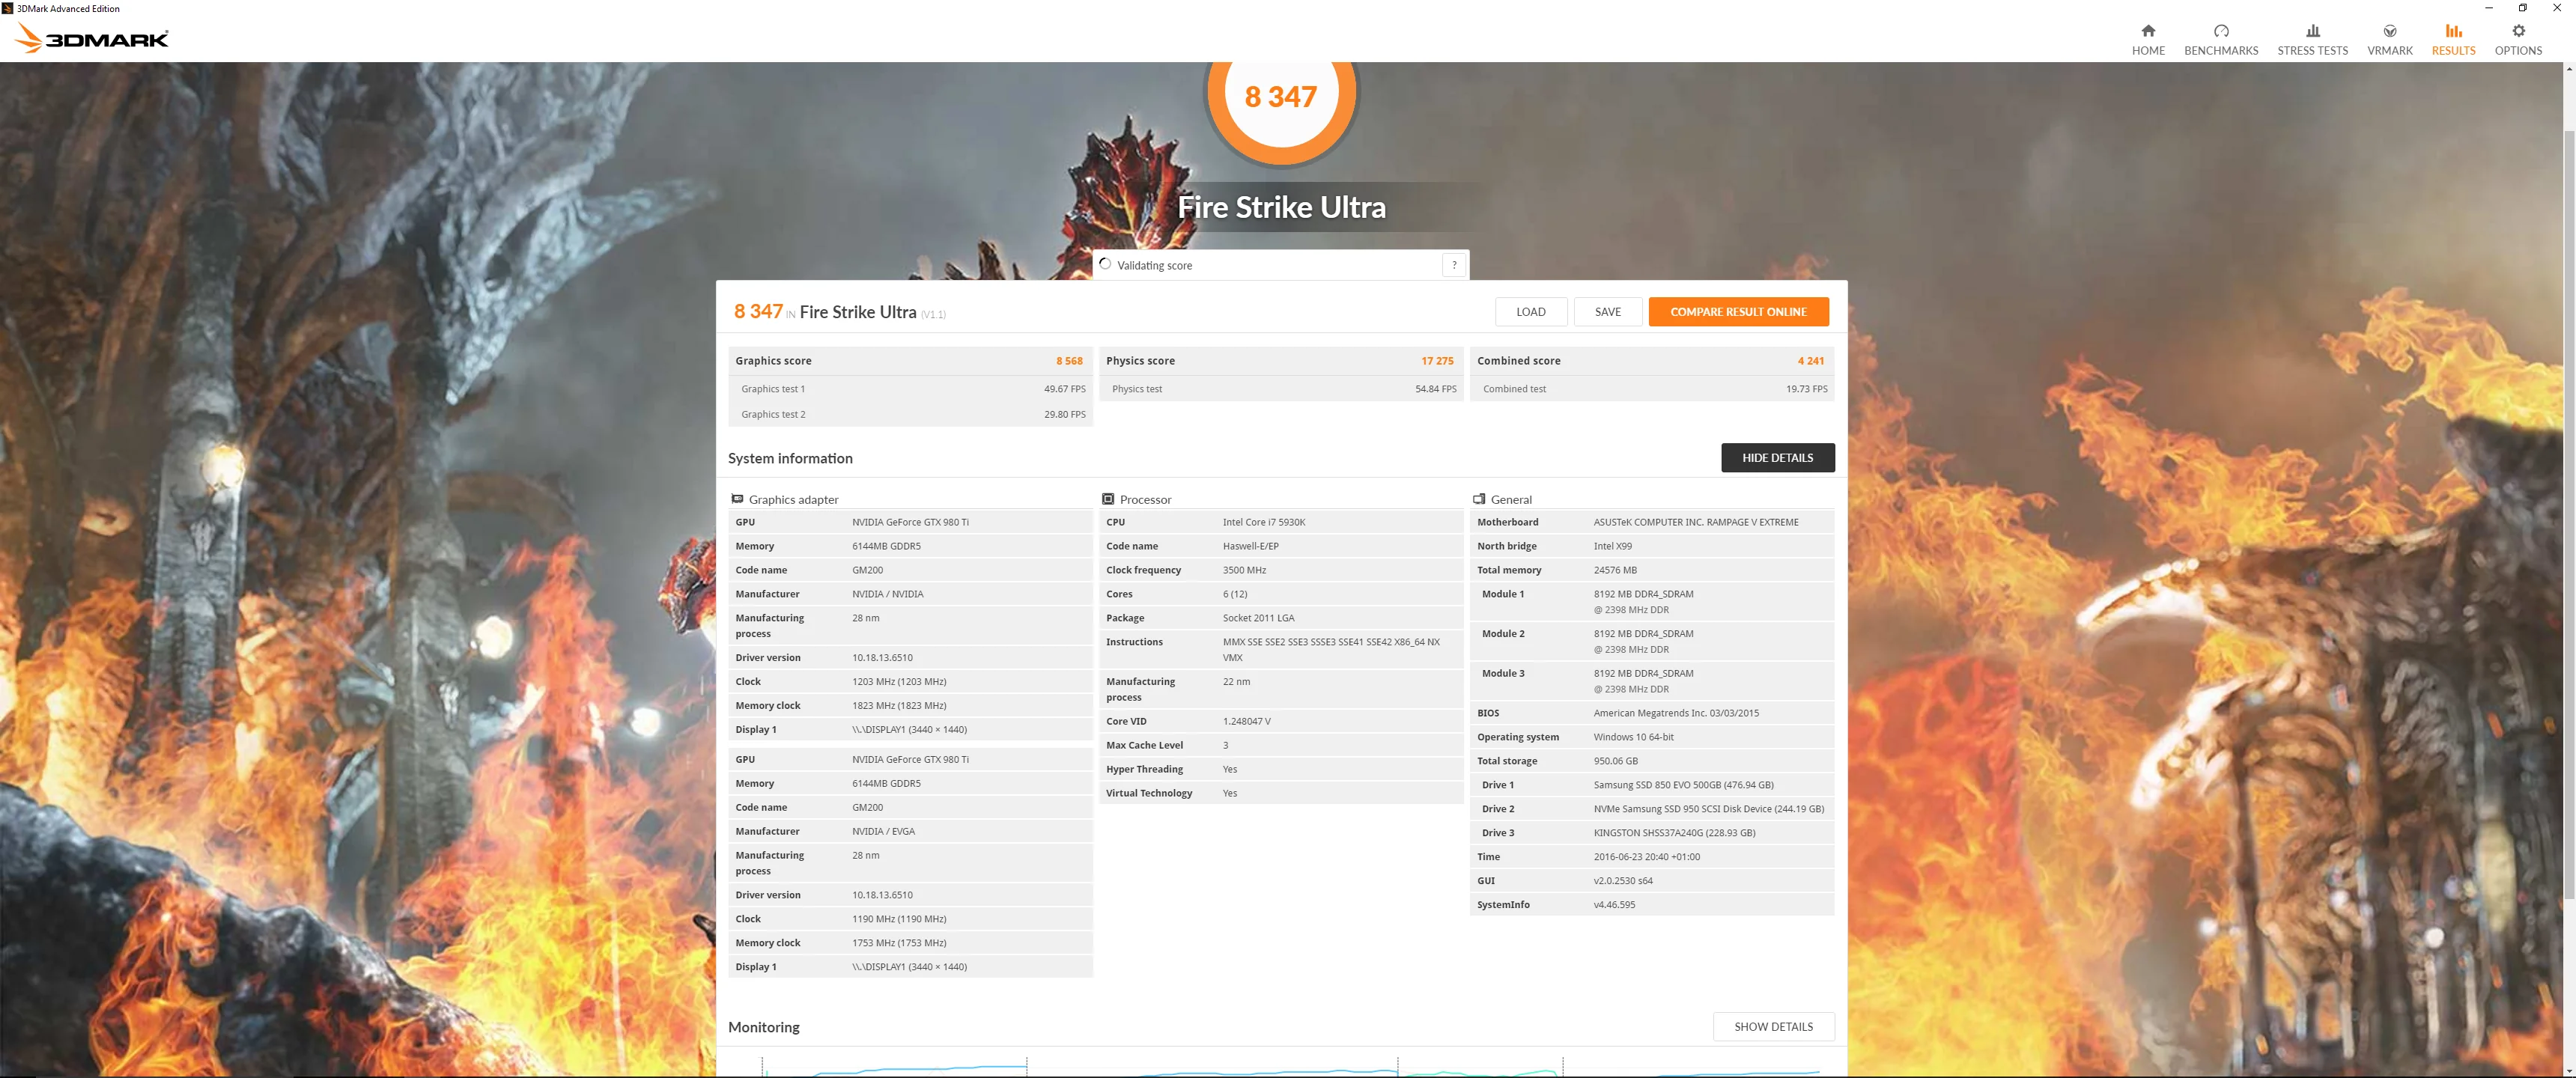
Task: Click the NVIDIA / EVGA manufacturer value
Action: click(x=882, y=831)
